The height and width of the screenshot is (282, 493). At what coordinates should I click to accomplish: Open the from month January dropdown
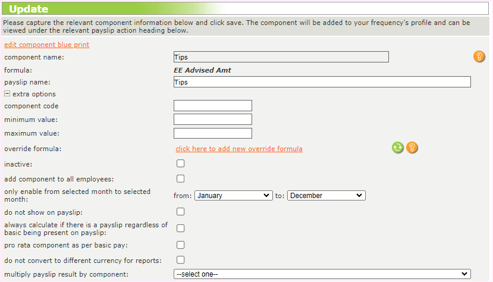(x=233, y=195)
